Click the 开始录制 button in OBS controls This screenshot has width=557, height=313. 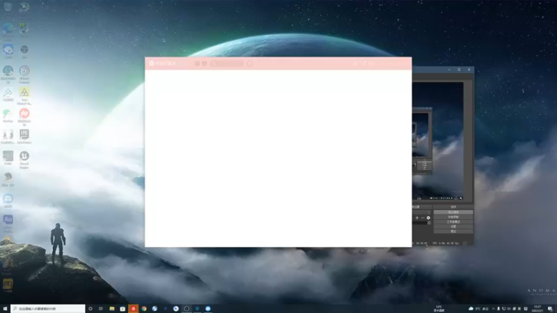[x=453, y=217]
